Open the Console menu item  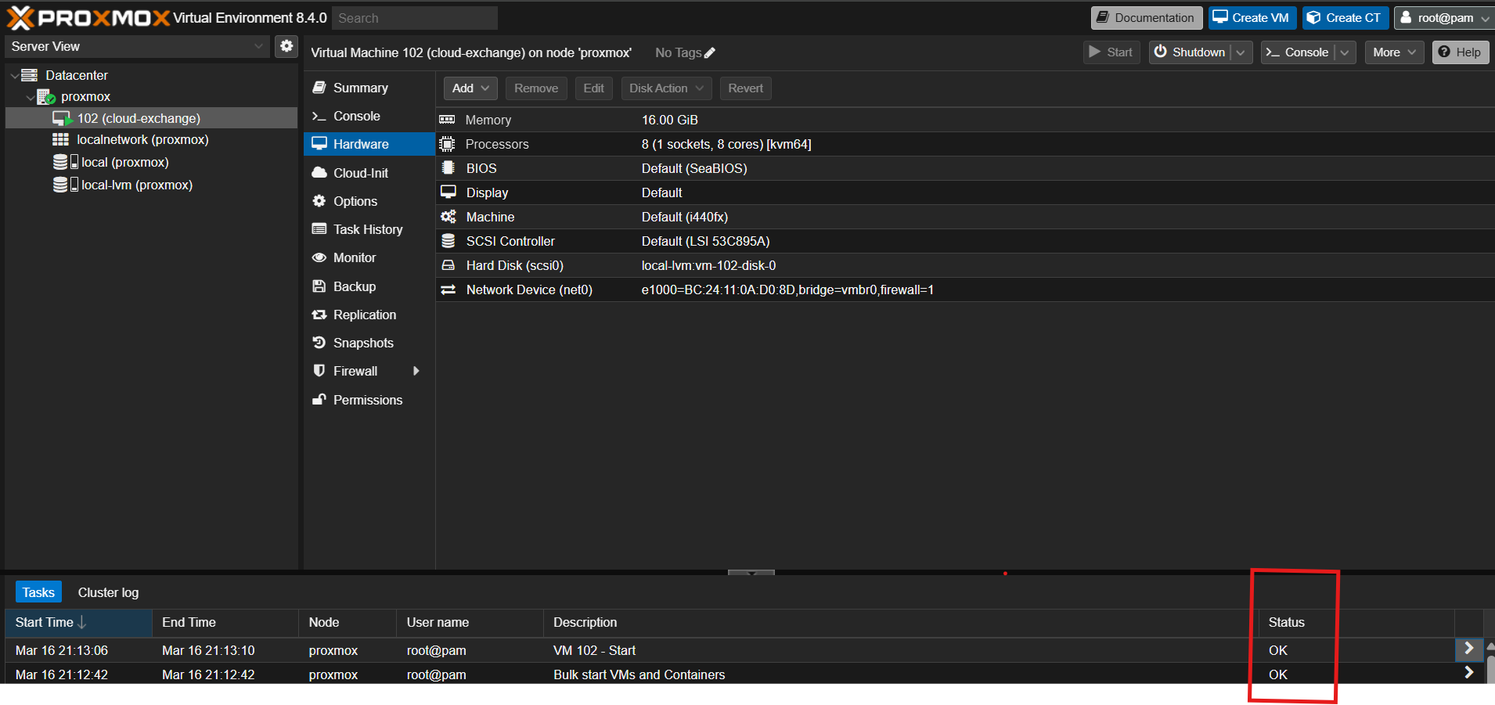(369, 116)
